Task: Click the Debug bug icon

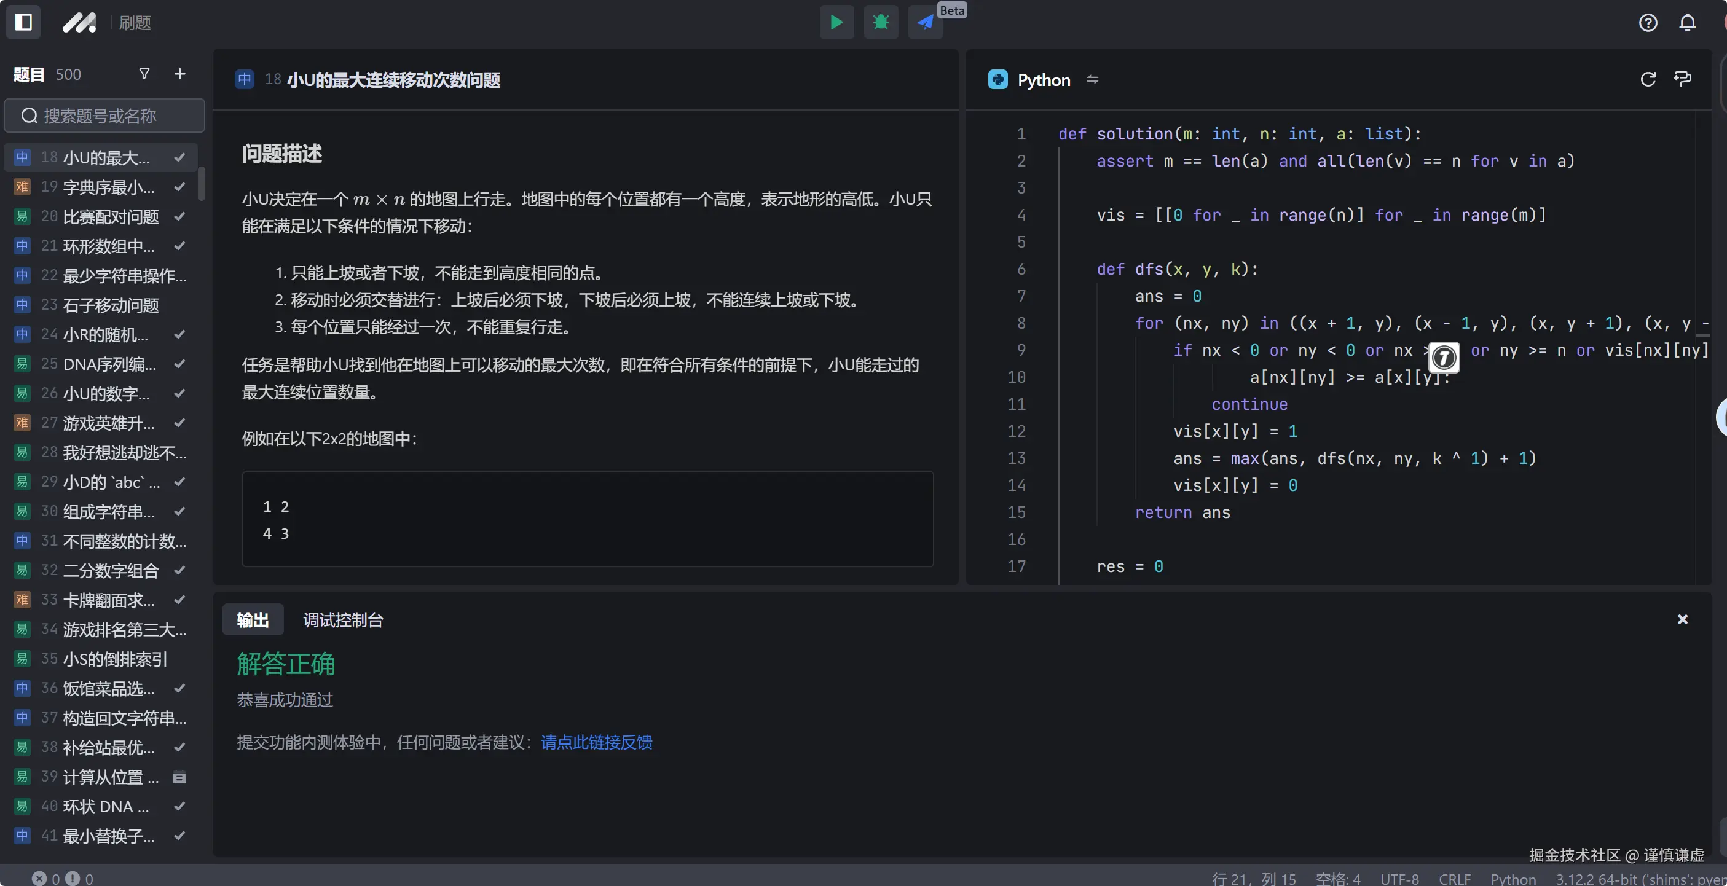Action: [880, 22]
